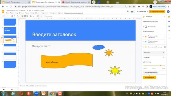The image size is (171, 96).
Task: Select the last slide thumbnail
Action: pyautogui.click(x=10, y=65)
